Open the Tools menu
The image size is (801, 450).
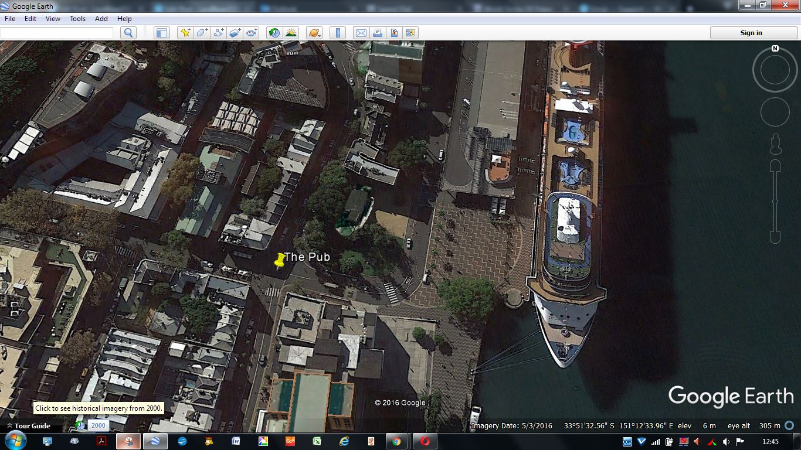pos(77,19)
